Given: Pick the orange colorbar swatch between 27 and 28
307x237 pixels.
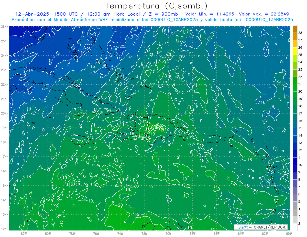Looking at the screenshot, I should pyautogui.click(x=295, y=36).
